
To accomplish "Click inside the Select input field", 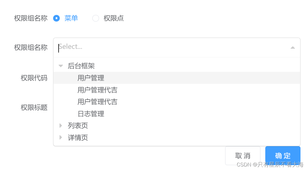I will click(x=115, y=47).
